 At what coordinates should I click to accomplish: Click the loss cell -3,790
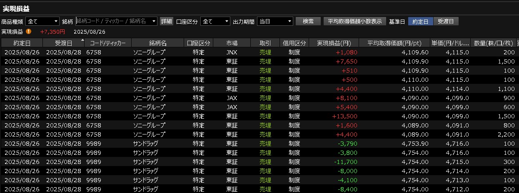coord(348,143)
